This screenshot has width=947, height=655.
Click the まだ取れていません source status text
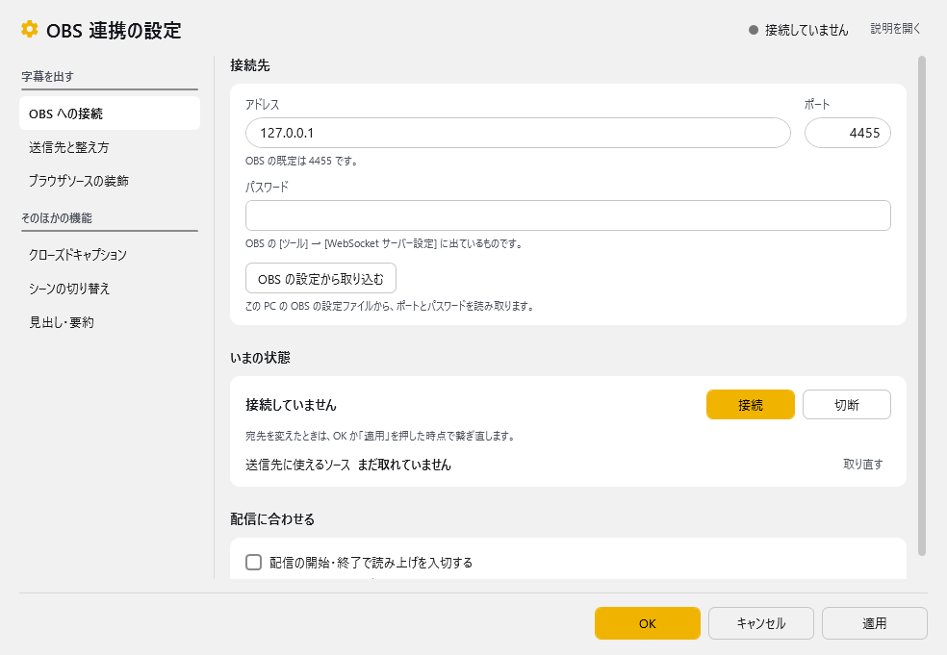click(404, 465)
